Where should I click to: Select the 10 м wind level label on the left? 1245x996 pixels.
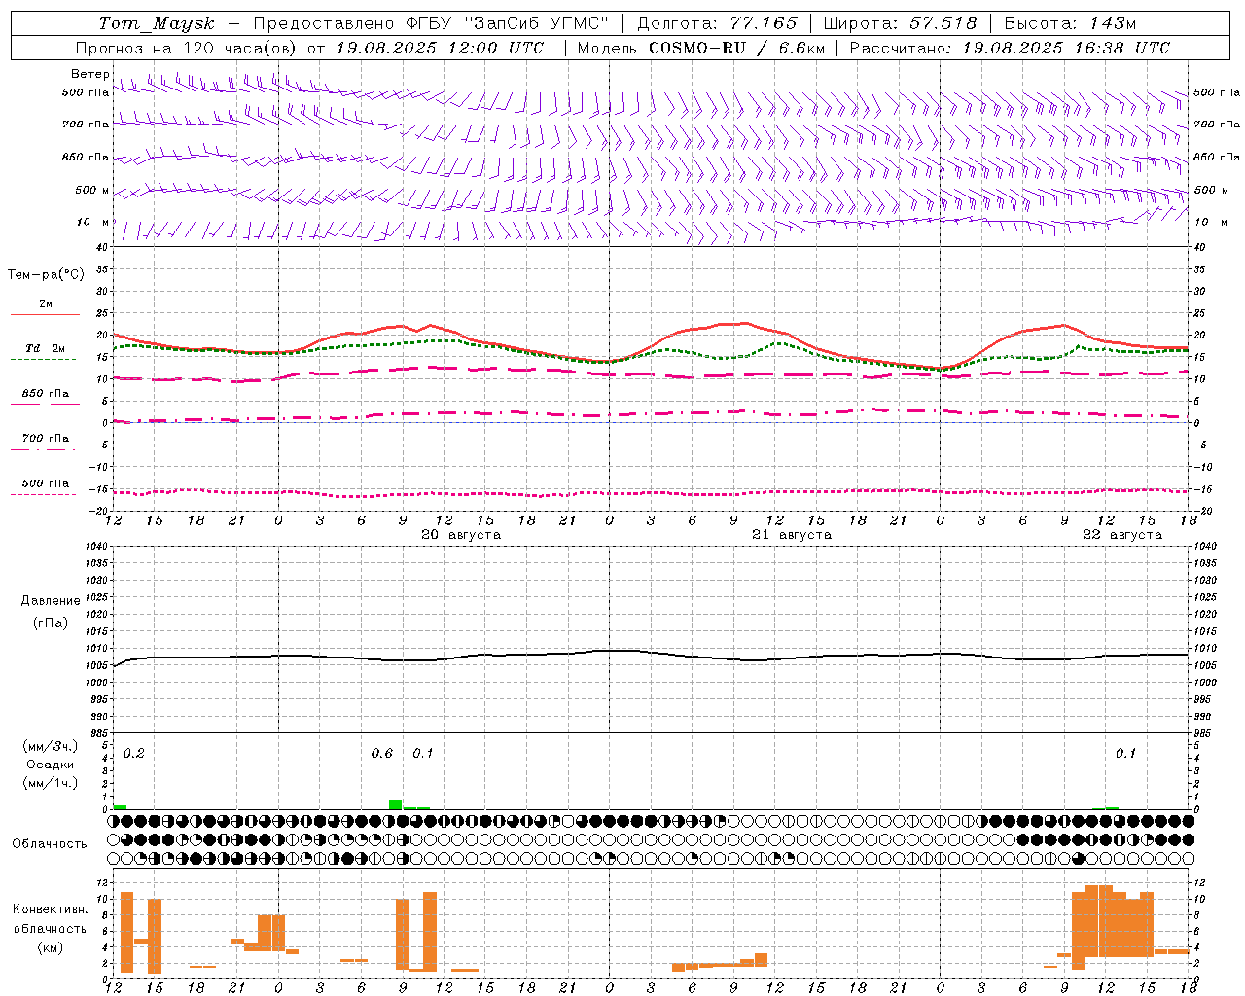(x=93, y=222)
